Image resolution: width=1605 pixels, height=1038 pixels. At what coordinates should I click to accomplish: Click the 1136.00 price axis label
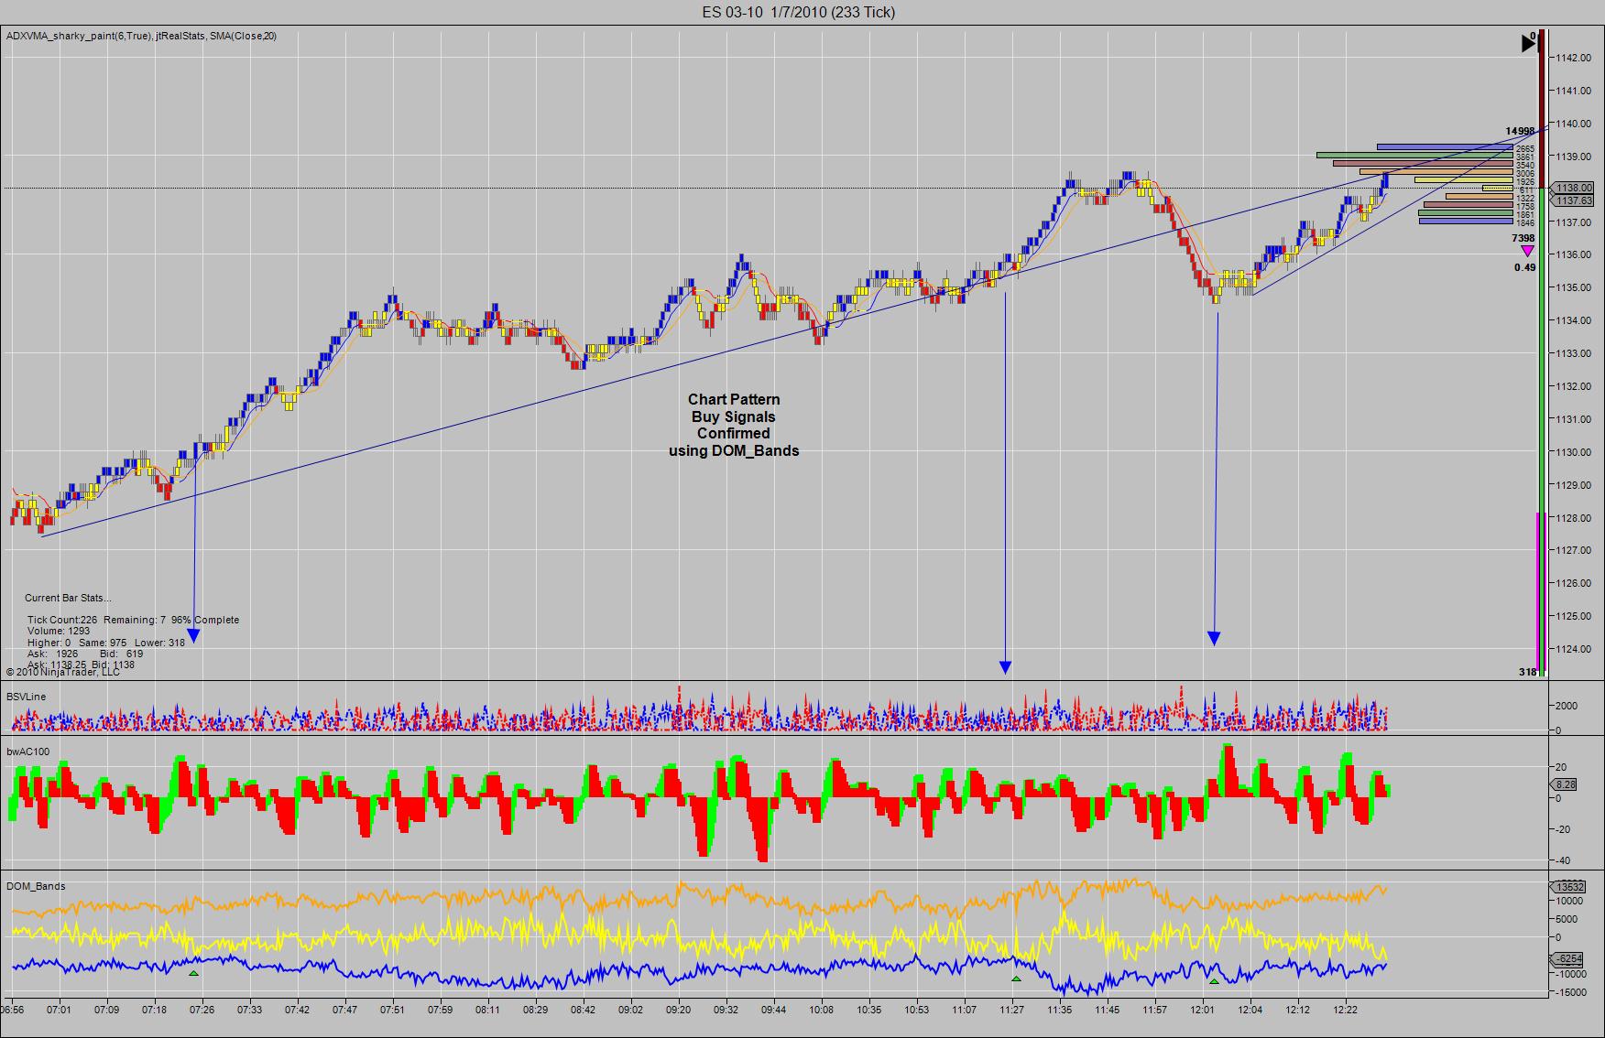tap(1573, 254)
